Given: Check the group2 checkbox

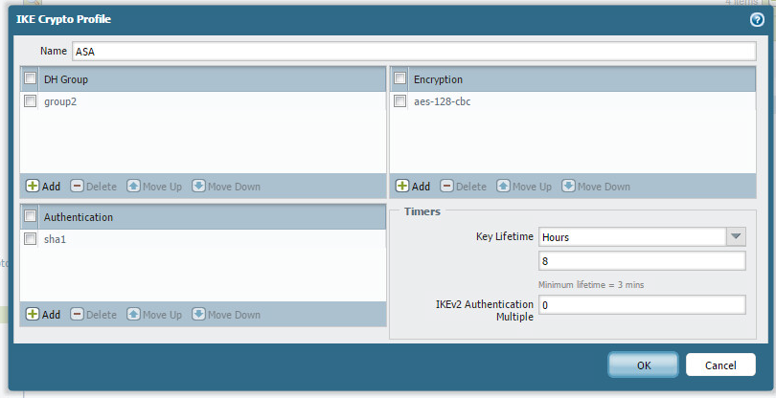Looking at the screenshot, I should tap(31, 101).
